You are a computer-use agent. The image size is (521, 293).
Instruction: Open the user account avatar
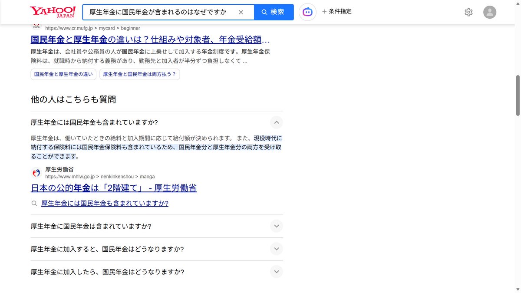click(x=490, y=12)
